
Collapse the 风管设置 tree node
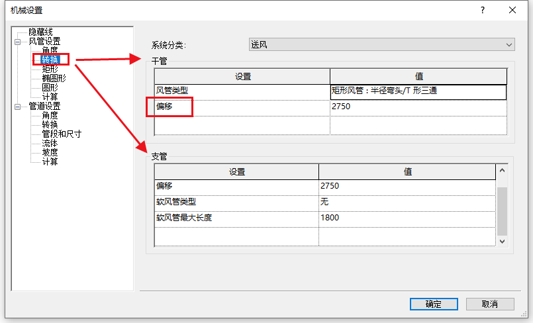pyautogui.click(x=17, y=42)
